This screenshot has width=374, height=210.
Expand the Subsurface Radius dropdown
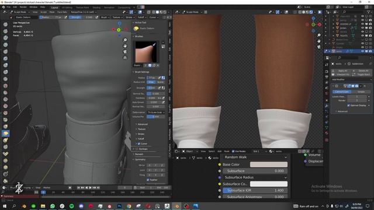tap(255, 177)
